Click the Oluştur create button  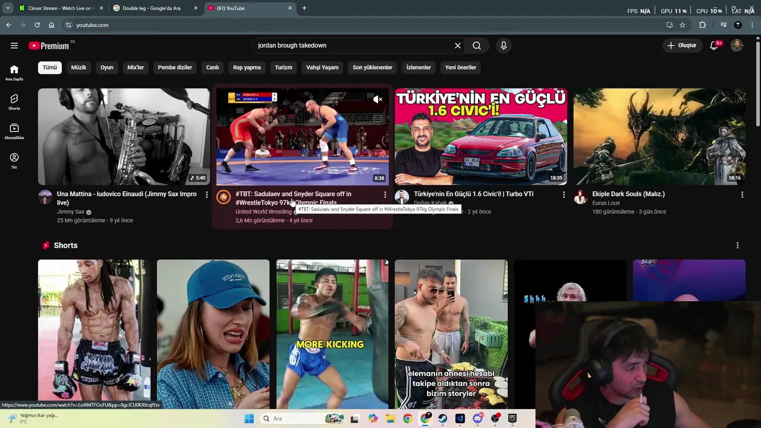681,45
